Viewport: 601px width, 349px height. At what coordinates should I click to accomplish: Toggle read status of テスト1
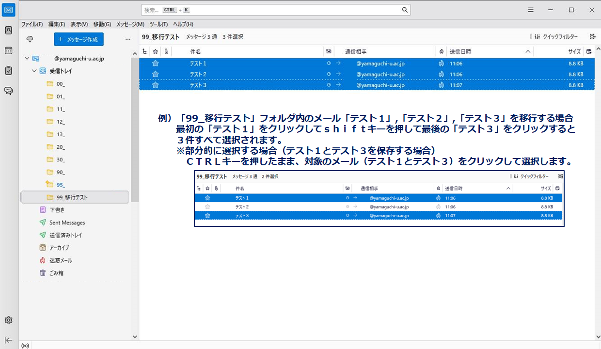click(x=329, y=63)
